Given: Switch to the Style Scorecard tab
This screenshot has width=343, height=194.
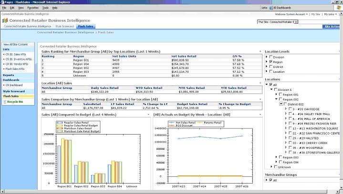Looking at the screenshot, I should [x=64, y=27].
